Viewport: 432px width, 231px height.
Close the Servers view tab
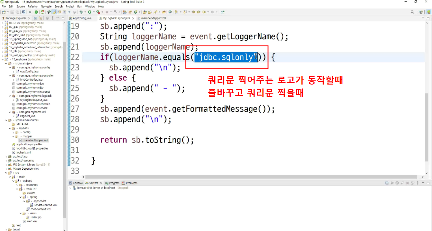pos(101,183)
